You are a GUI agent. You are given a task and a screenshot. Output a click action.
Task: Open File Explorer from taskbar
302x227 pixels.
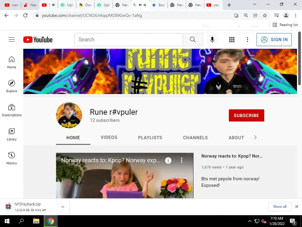click(x=36, y=221)
